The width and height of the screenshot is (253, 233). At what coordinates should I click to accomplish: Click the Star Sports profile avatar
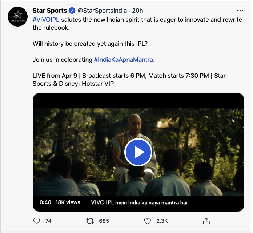tap(17, 16)
